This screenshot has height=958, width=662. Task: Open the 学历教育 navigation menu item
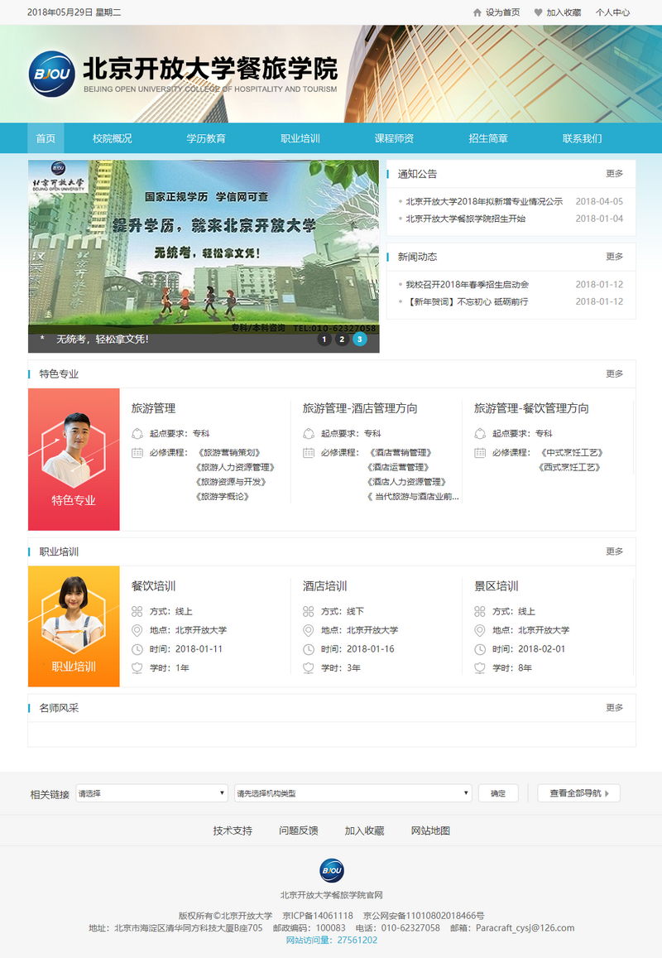click(x=206, y=138)
